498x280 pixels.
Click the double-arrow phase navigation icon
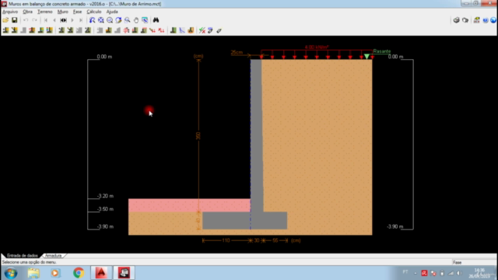pyautogui.click(x=64, y=20)
